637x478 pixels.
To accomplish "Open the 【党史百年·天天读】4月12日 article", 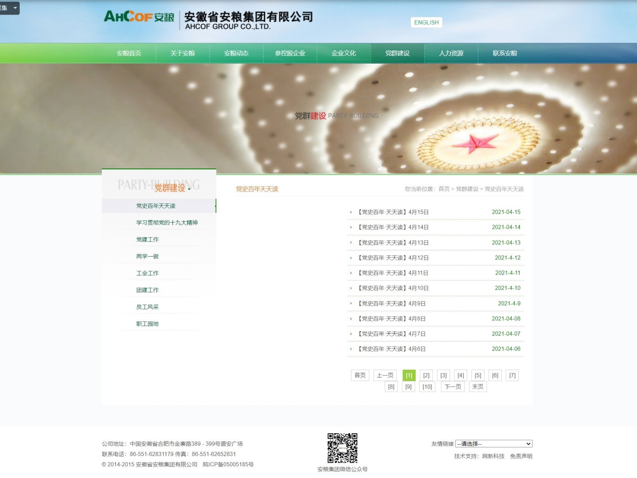I will (x=393, y=258).
